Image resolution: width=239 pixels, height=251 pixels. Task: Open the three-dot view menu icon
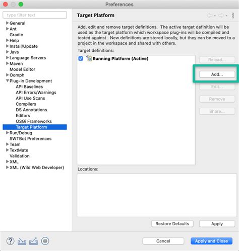pos(233,16)
